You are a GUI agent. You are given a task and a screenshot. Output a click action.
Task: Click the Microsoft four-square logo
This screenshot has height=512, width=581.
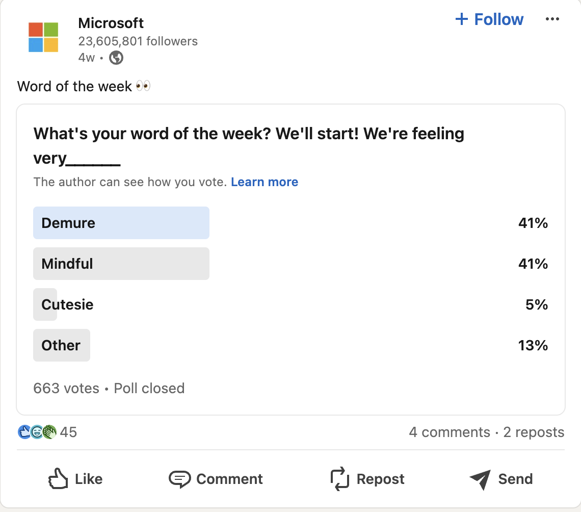pyautogui.click(x=43, y=37)
